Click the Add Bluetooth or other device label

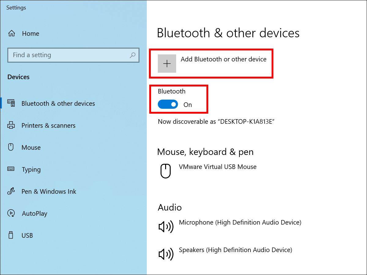[x=224, y=59]
